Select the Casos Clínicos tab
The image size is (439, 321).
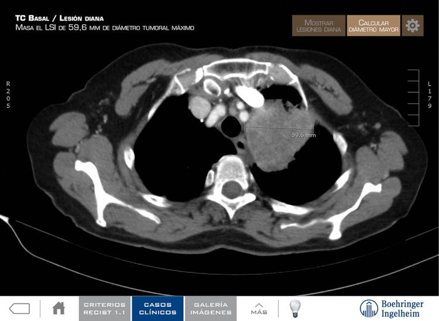pos(157,308)
